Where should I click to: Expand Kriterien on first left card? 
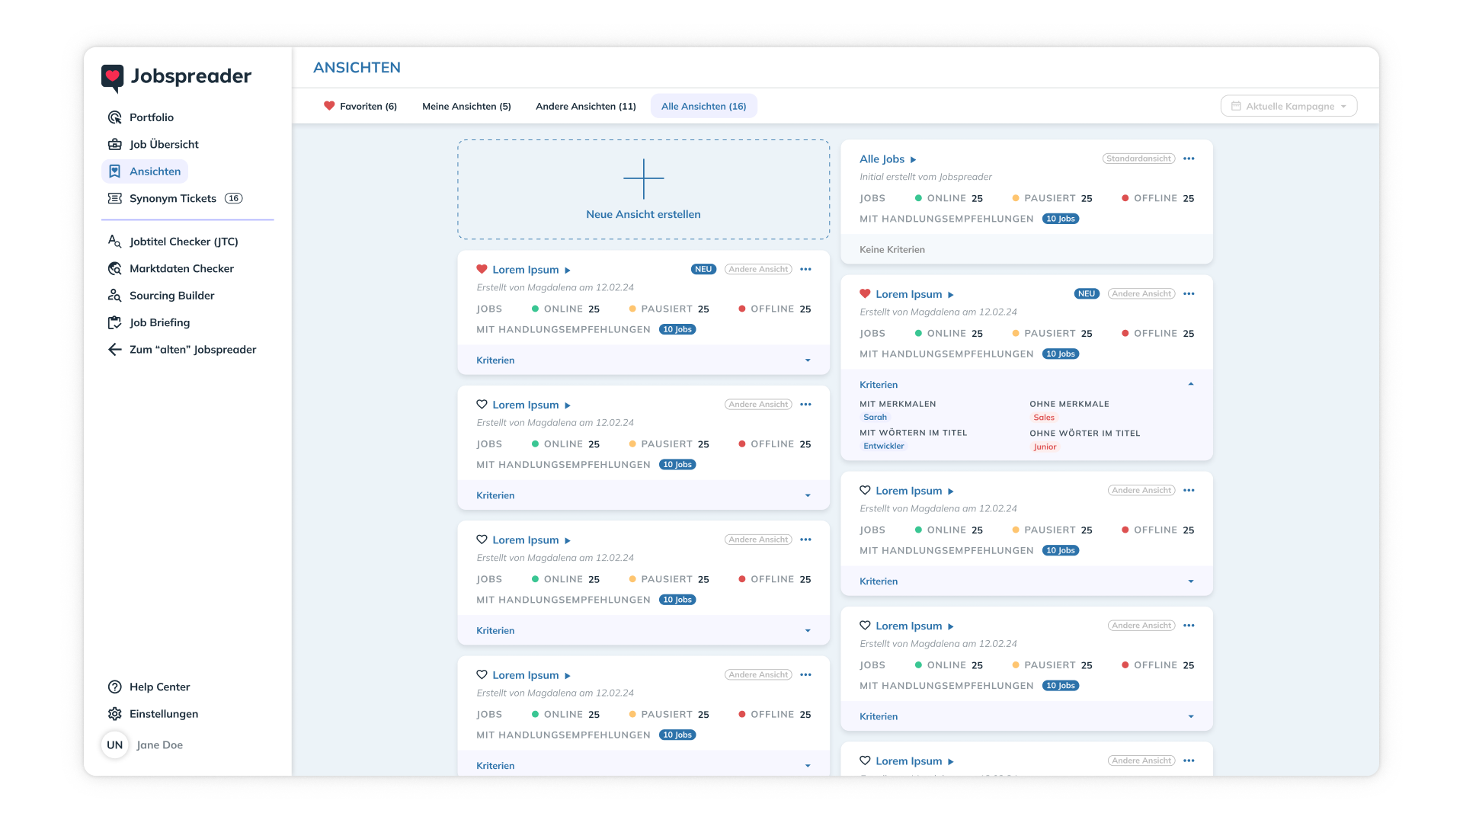coord(808,360)
